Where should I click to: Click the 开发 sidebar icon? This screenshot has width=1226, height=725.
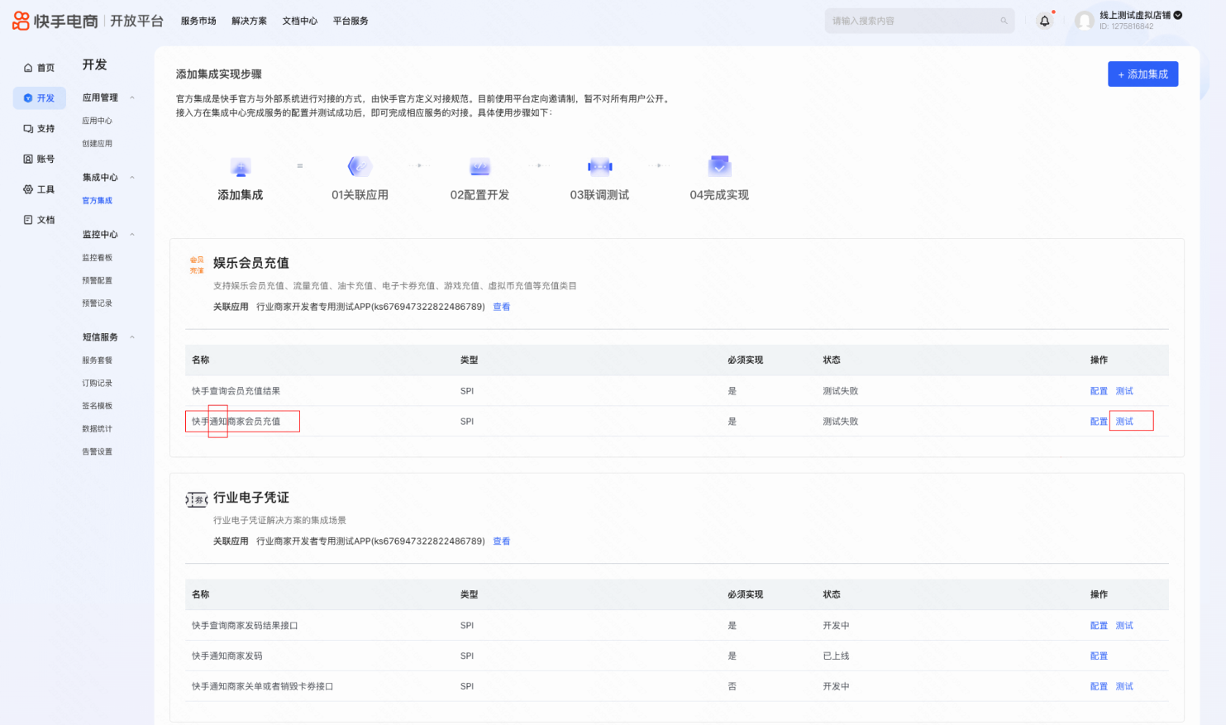pyautogui.click(x=28, y=98)
